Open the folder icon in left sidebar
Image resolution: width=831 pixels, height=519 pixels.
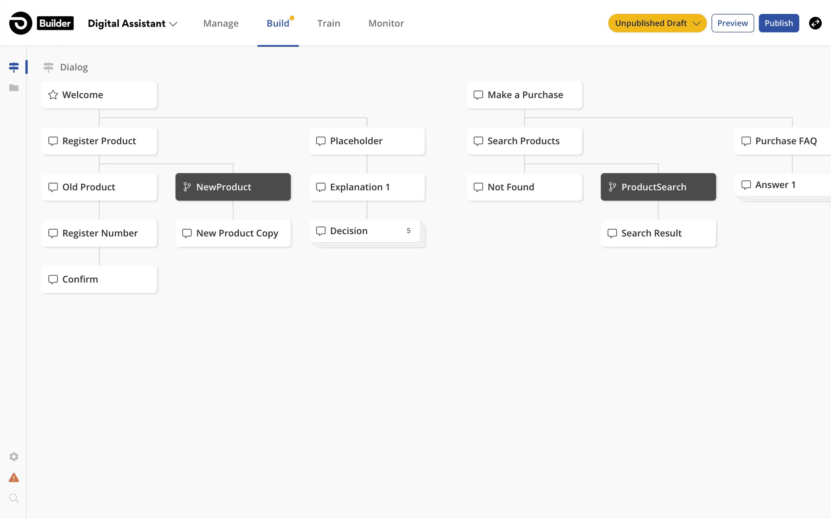14,88
